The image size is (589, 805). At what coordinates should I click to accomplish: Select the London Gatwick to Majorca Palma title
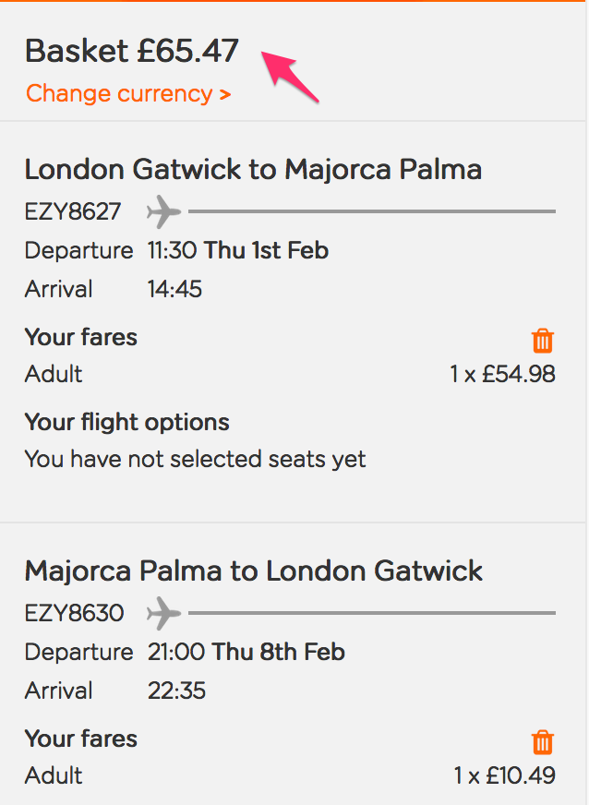(x=253, y=170)
